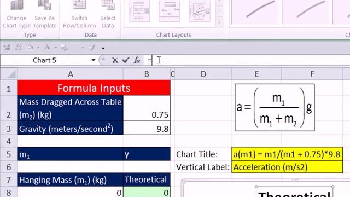Screen dimensions: 350x197
Task: Open Change Chart Type dialog
Action: coord(16,15)
